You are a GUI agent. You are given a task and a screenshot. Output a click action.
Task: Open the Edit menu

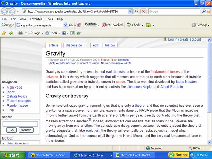click(x=13, y=19)
